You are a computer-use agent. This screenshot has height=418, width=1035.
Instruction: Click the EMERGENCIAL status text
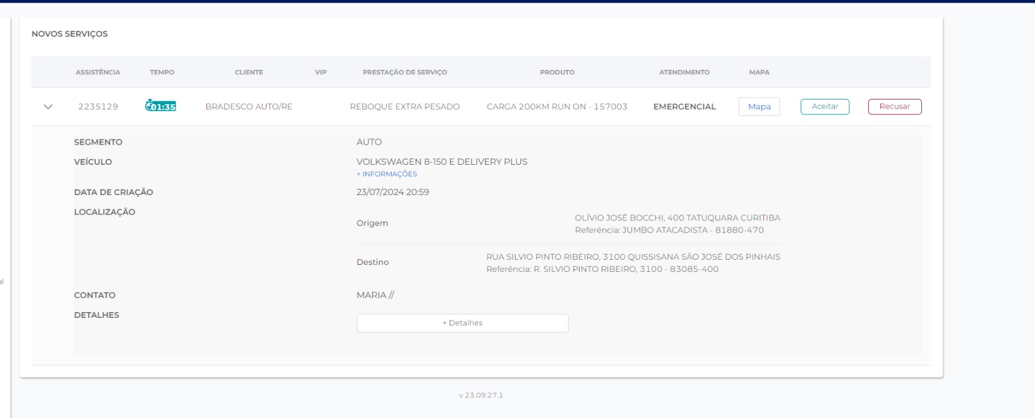684,107
